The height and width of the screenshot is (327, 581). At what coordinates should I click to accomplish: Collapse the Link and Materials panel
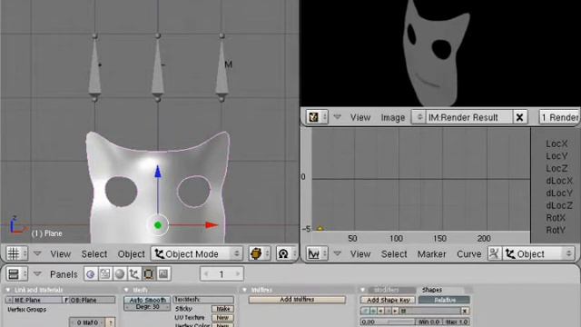point(8,290)
